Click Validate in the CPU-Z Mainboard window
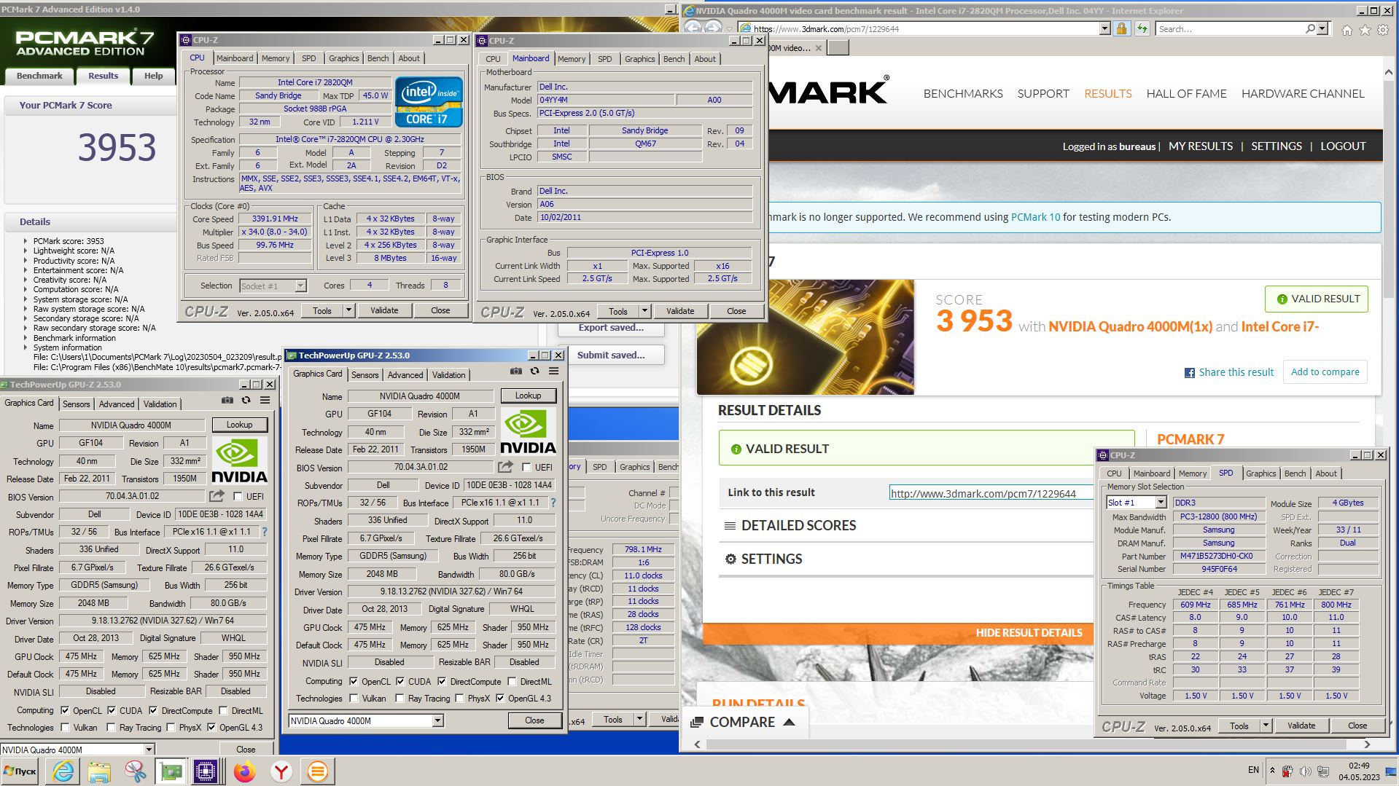Image resolution: width=1399 pixels, height=786 pixels. click(680, 311)
